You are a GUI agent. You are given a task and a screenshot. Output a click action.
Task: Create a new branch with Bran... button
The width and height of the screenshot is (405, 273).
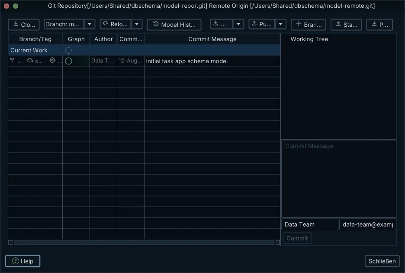[309, 25]
